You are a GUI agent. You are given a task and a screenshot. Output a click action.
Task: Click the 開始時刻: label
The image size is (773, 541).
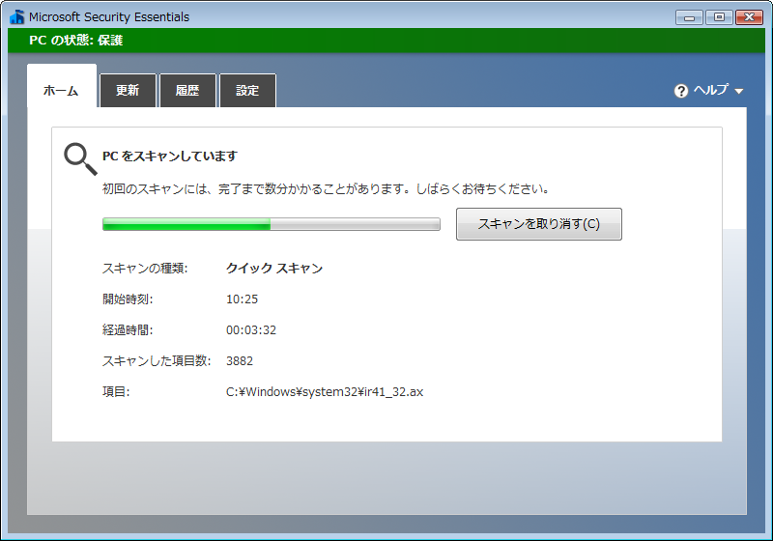(128, 299)
